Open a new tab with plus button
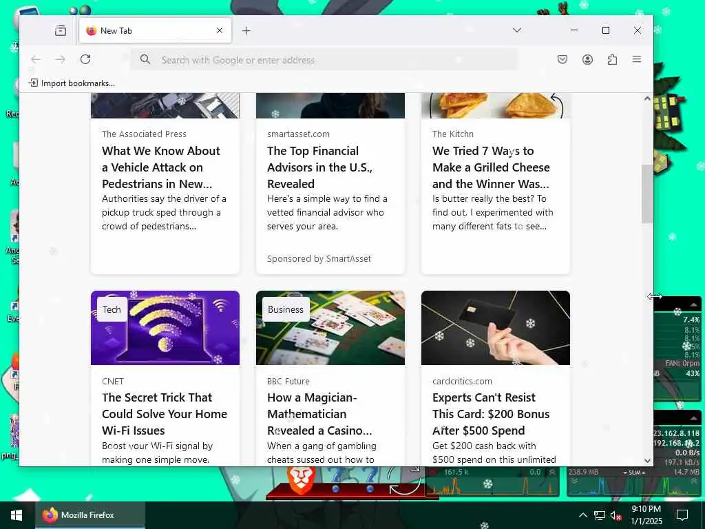 tap(246, 30)
